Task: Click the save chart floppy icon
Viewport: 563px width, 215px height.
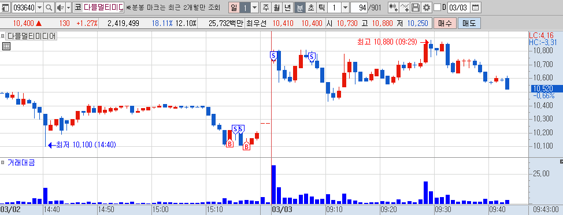Action: pyautogui.click(x=416, y=7)
